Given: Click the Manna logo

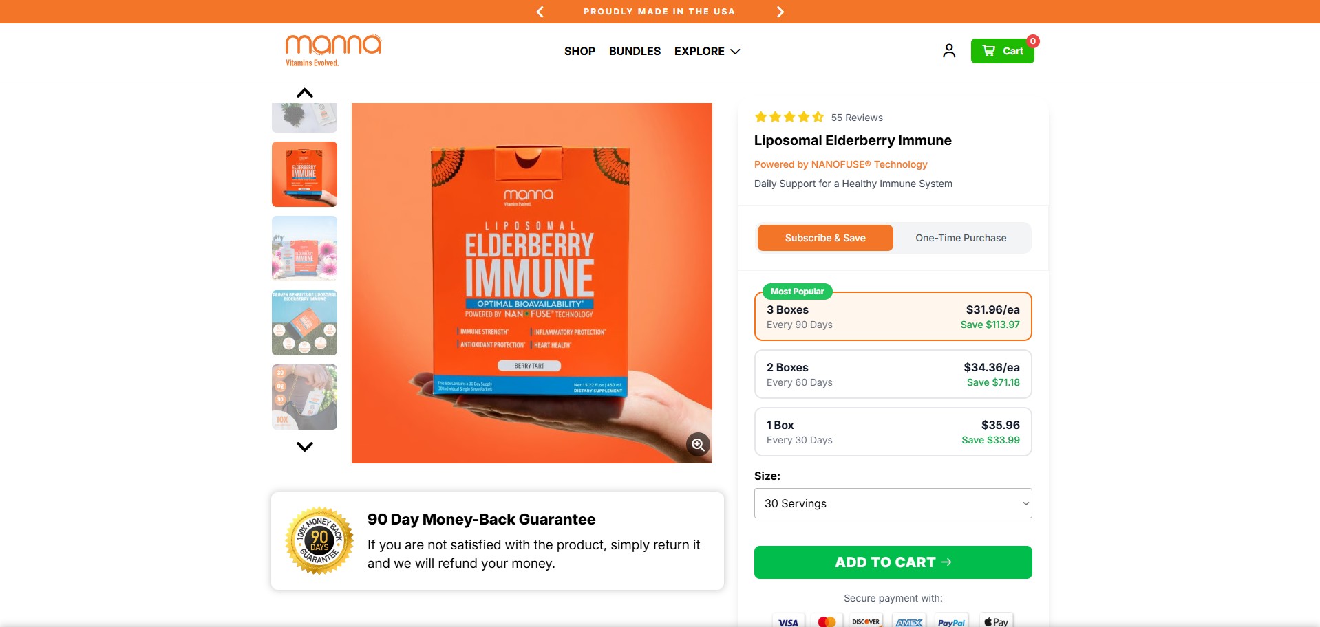Looking at the screenshot, I should pyautogui.click(x=333, y=50).
